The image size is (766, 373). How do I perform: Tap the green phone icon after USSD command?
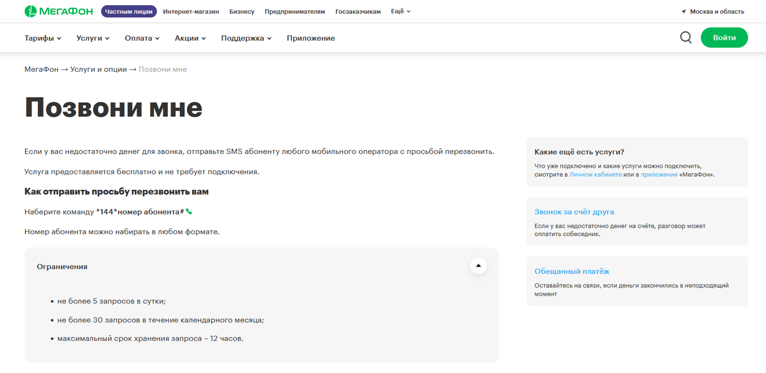[x=189, y=212]
